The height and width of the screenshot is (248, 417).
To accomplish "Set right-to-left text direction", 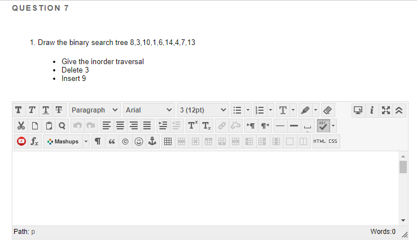I will pos(265,125).
